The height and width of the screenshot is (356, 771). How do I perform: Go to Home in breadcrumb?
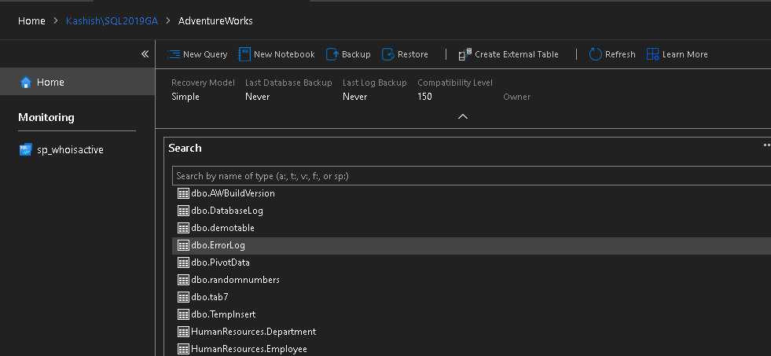pos(31,20)
